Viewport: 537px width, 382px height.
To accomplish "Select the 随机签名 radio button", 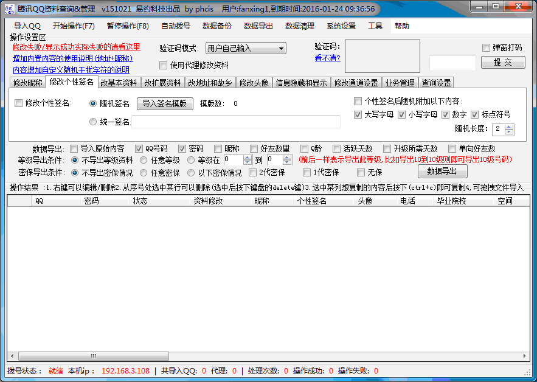I will tap(93, 103).
